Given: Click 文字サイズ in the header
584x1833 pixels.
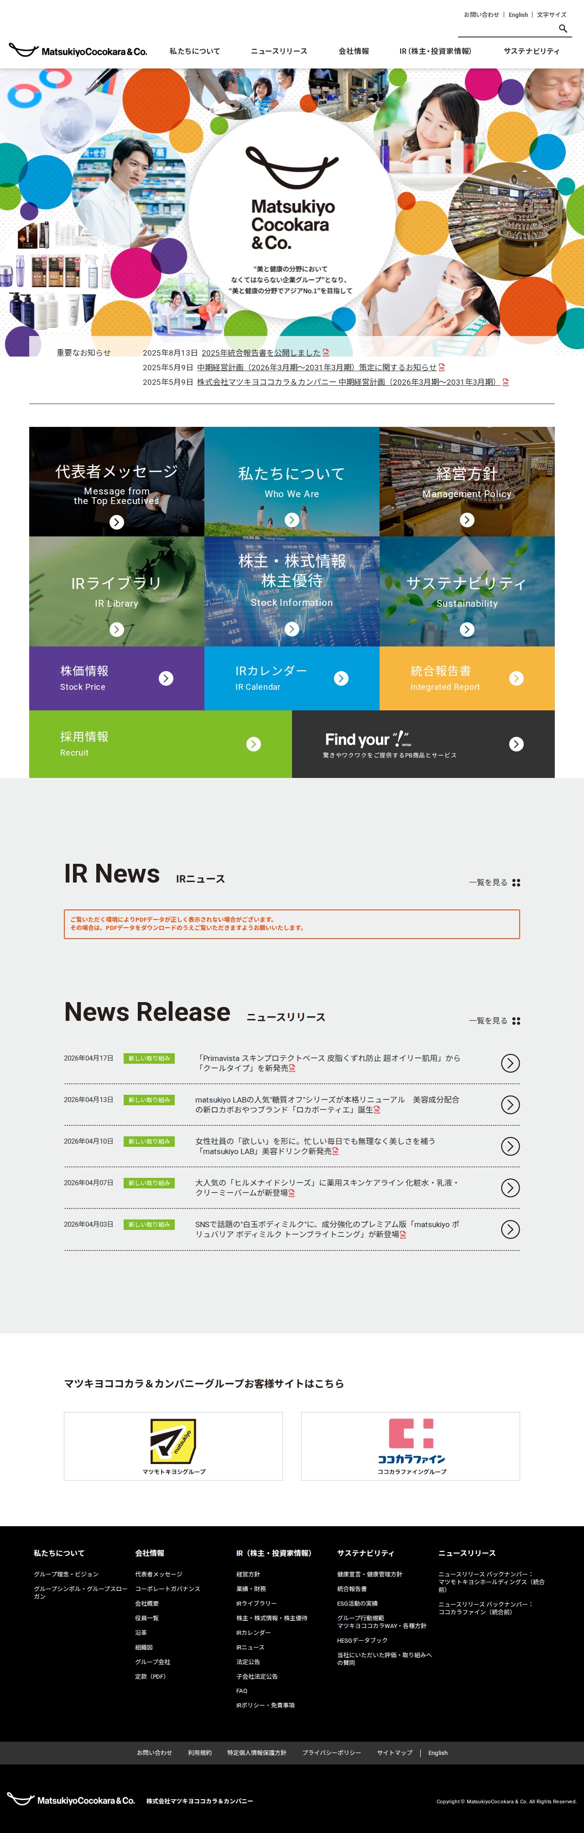Looking at the screenshot, I should pos(551,14).
